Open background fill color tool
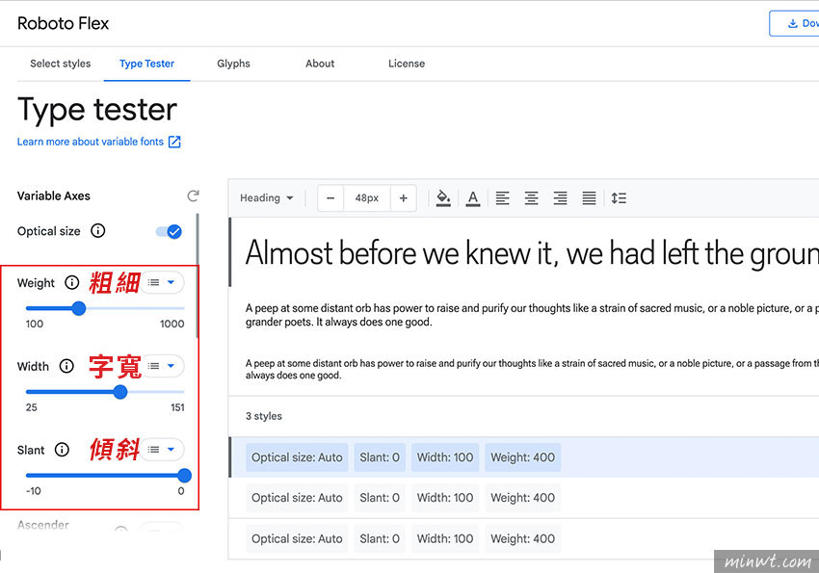Image resolution: width=819 pixels, height=573 pixels. click(x=443, y=198)
